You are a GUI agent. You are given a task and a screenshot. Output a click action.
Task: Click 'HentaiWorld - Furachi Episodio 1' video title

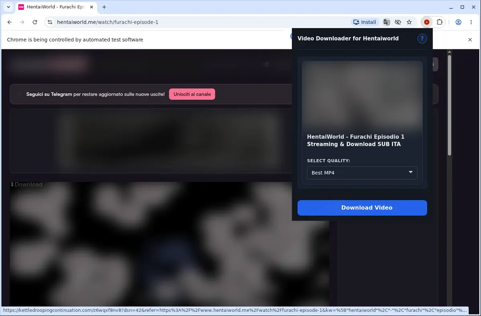pyautogui.click(x=356, y=140)
